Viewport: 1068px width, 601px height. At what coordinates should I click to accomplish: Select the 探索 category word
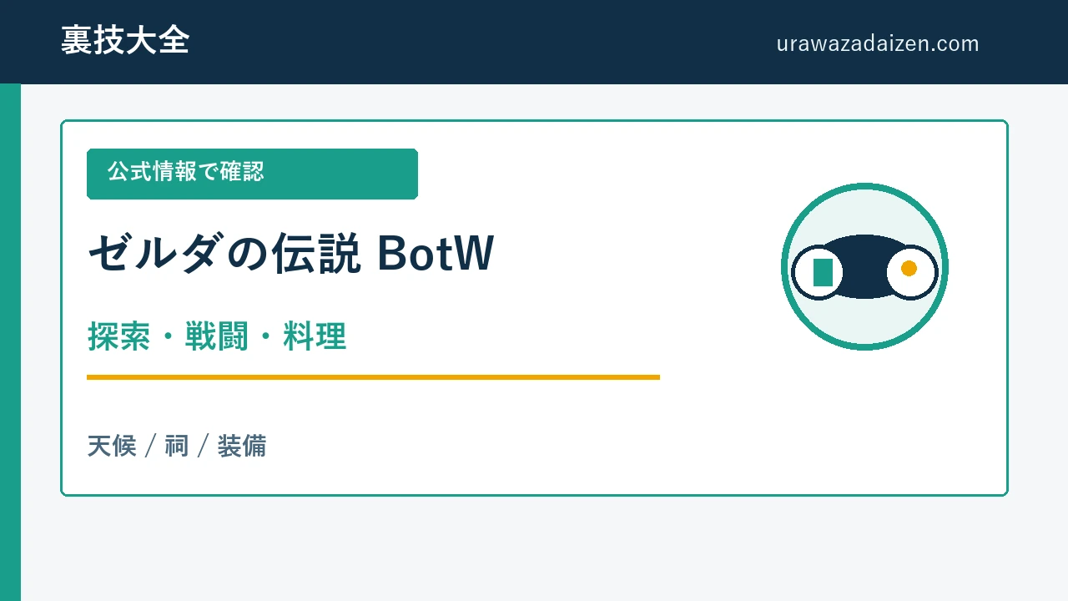pyautogui.click(x=118, y=337)
